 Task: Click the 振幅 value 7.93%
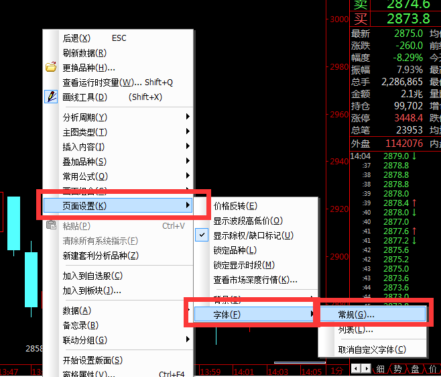point(409,69)
